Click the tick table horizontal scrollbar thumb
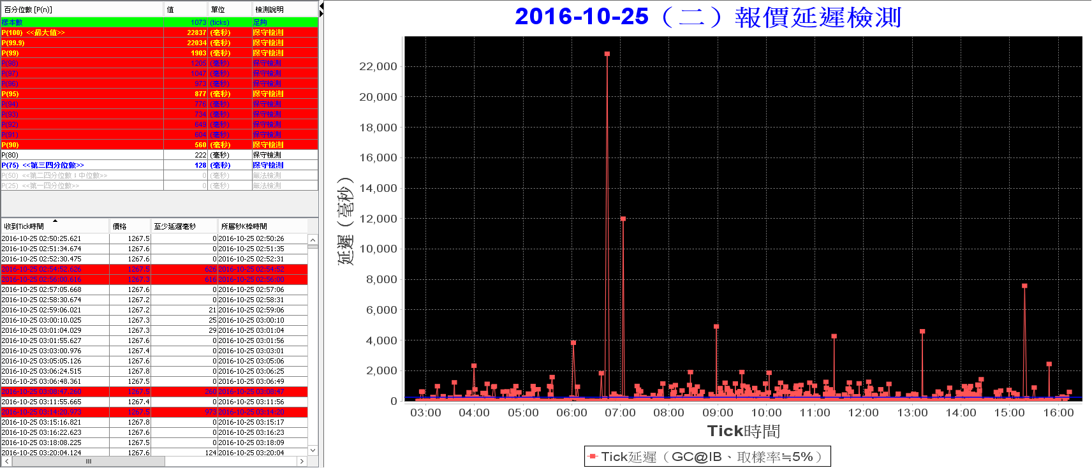This screenshot has width=1092, height=468. pos(89,461)
